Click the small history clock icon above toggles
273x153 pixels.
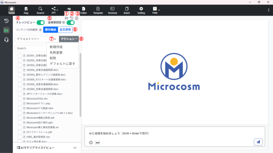pyautogui.click(x=71, y=18)
